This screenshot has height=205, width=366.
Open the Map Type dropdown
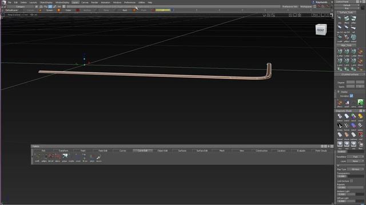(x=355, y=169)
